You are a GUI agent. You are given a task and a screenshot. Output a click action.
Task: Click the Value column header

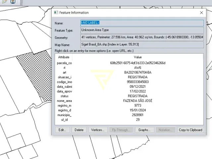[138, 57]
